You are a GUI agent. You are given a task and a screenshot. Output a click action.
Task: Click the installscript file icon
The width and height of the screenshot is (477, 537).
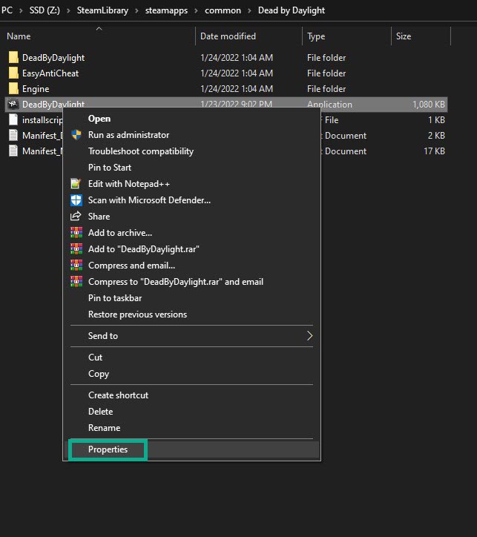[x=13, y=120]
